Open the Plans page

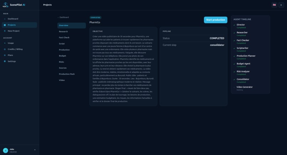[19, 55]
